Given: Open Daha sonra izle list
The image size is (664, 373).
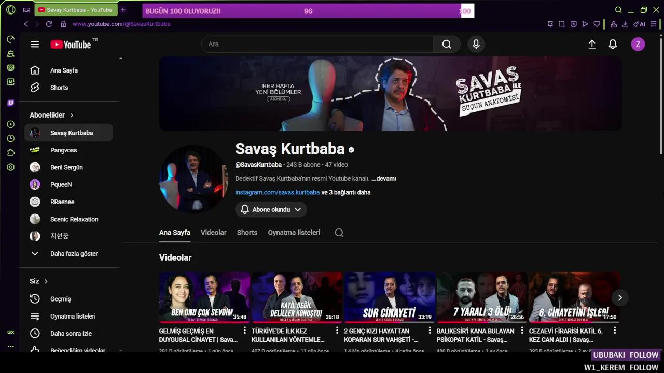Looking at the screenshot, I should point(68,334).
